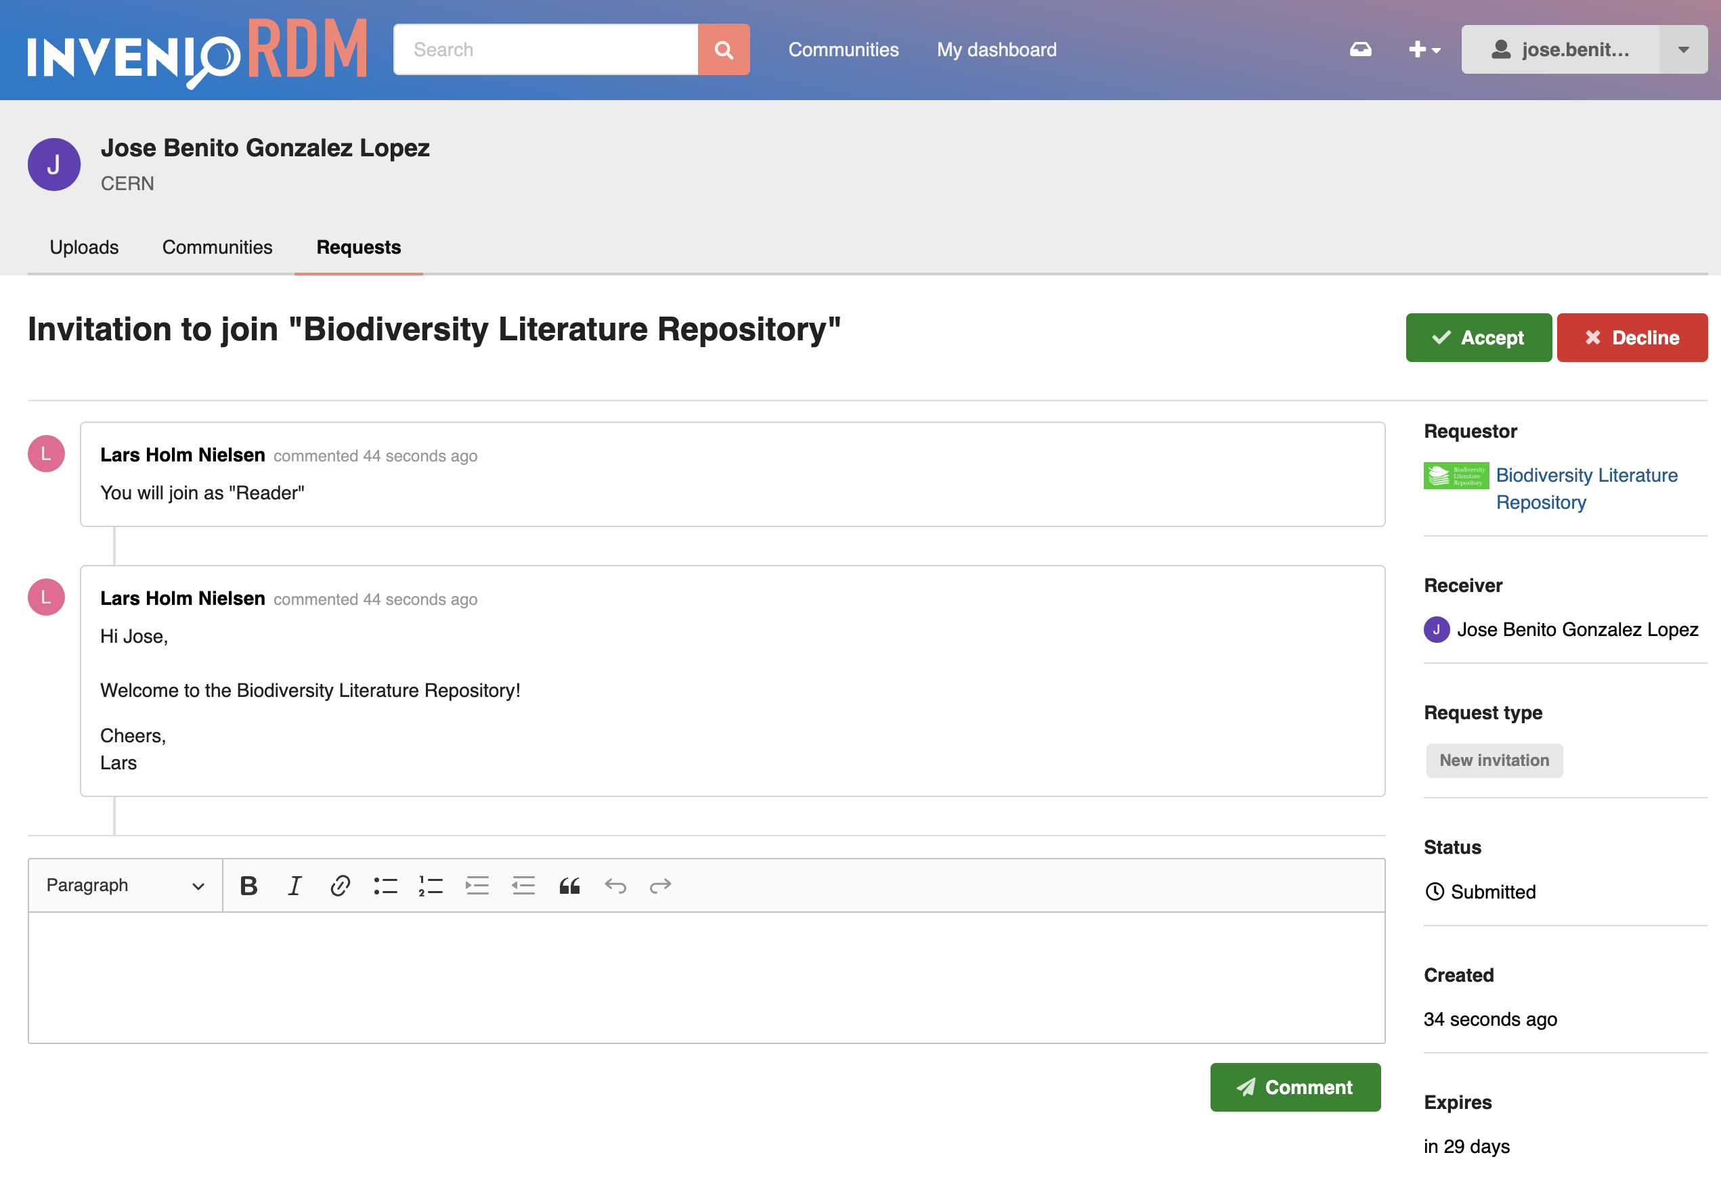Toggle italic formatting in comment editor

295,886
